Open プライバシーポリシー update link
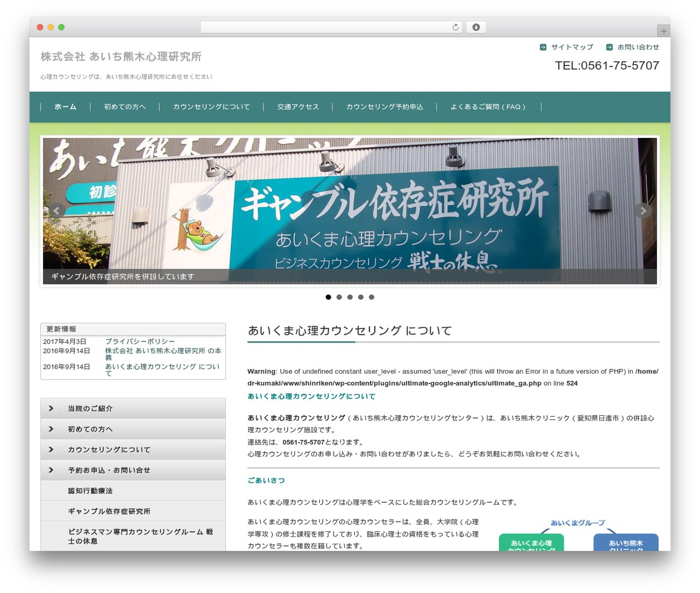 [140, 341]
